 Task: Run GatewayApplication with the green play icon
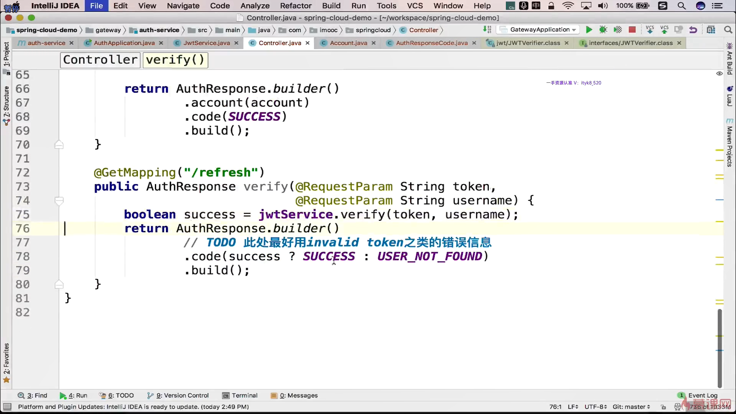click(589, 30)
